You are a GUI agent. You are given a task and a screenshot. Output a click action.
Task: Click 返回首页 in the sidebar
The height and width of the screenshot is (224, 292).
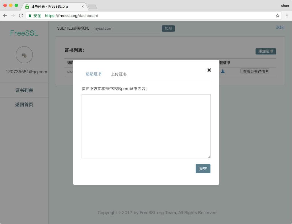pos(24,105)
